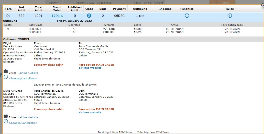The image size is (264, 134).
Task: Select the DL8650 T flight row
Action: (x=35, y=32)
